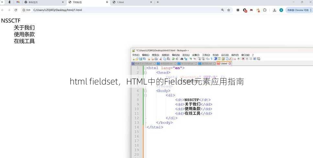This screenshot has height=158, width=313.
Task: Collapse html tag fold on line 1
Action: pos(145,68)
